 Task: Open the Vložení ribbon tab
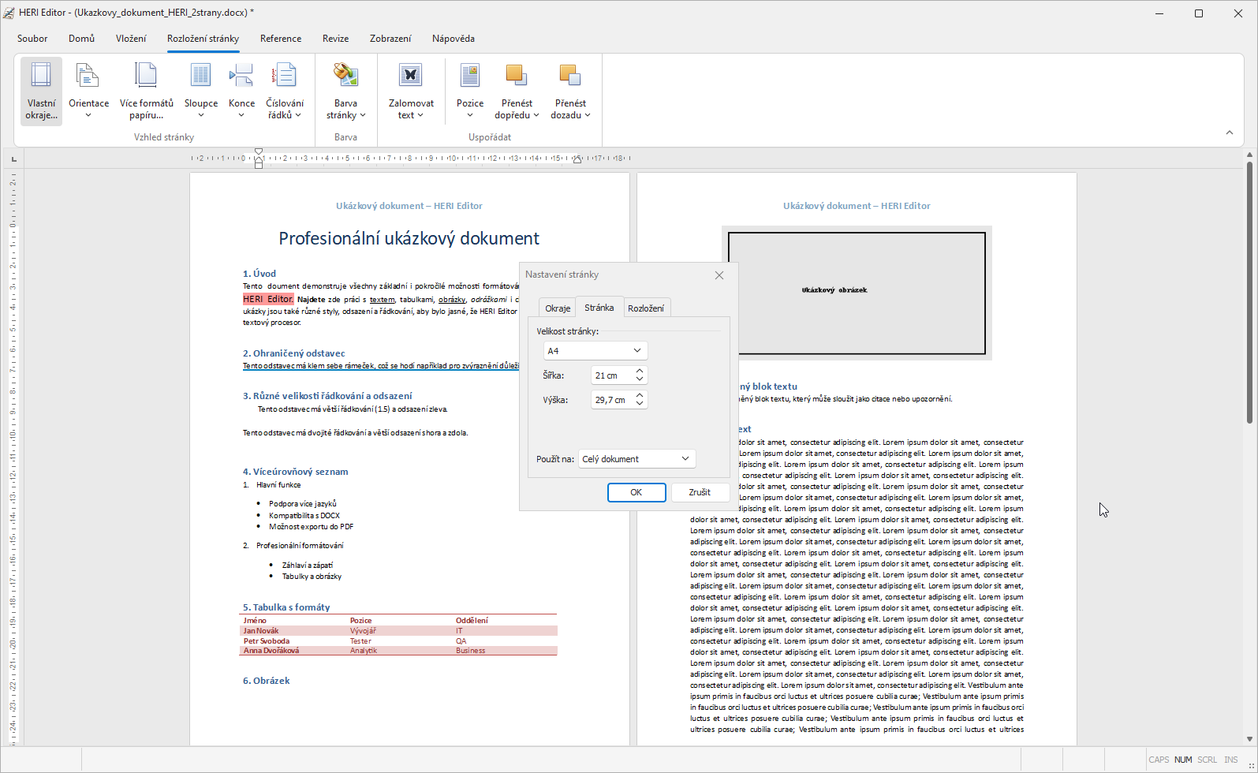(x=131, y=39)
